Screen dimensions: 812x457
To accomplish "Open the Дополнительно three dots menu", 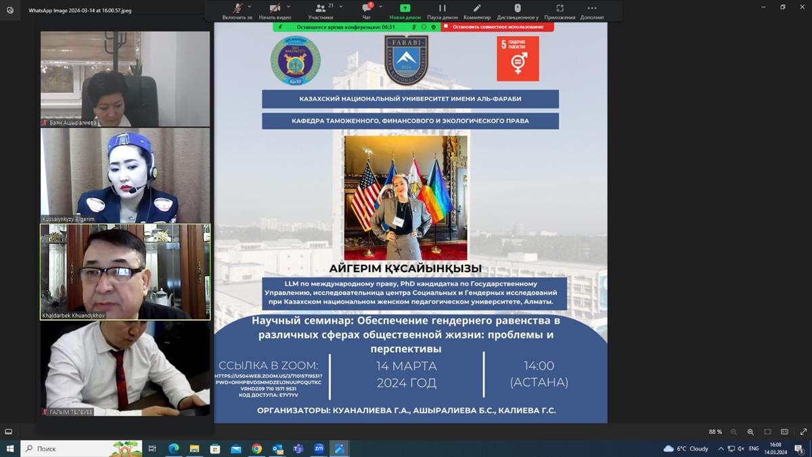I will point(592,11).
